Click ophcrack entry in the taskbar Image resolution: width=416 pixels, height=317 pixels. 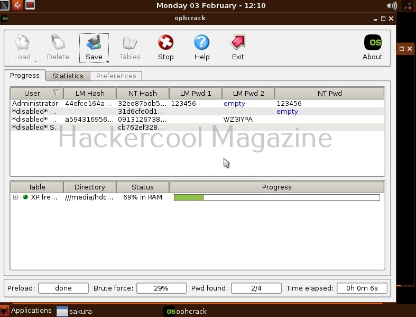click(x=185, y=311)
